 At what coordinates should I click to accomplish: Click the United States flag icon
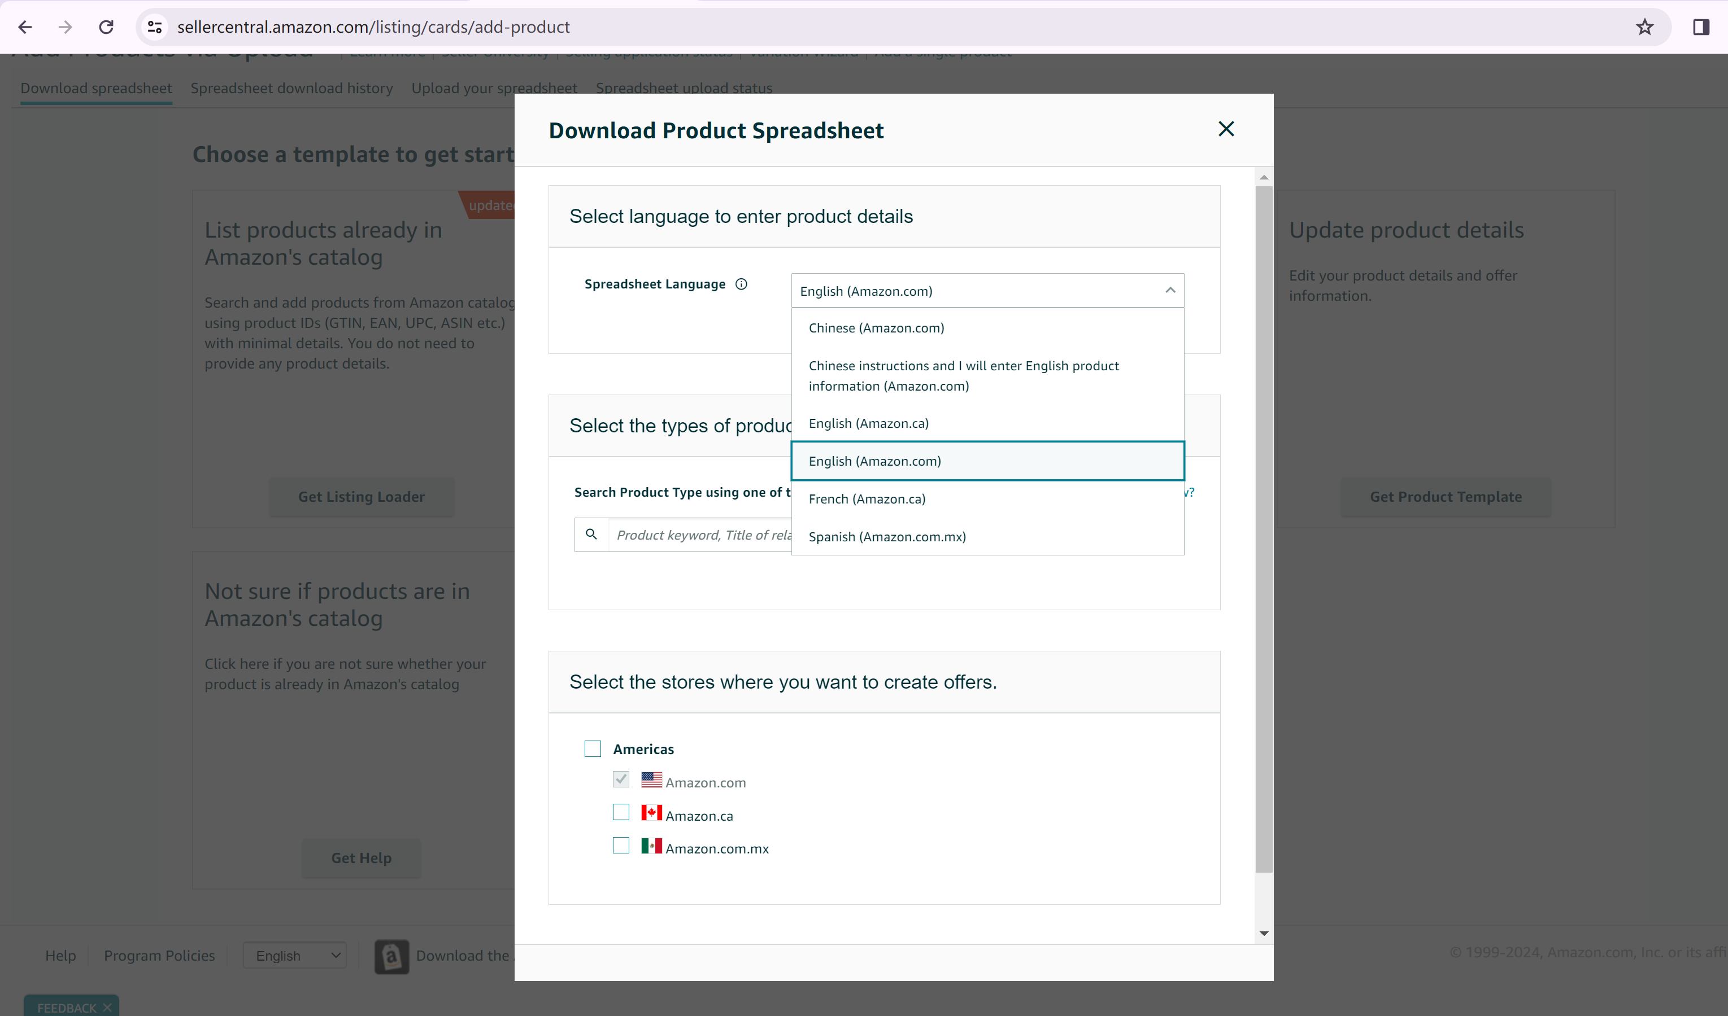(x=651, y=779)
